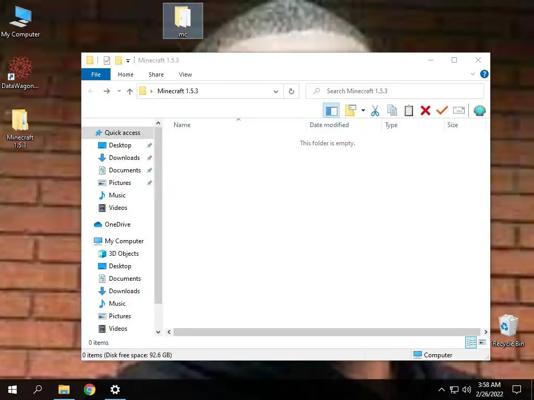This screenshot has width=534, height=400.
Task: Open Settings gear on taskbar
Action: coord(115,390)
